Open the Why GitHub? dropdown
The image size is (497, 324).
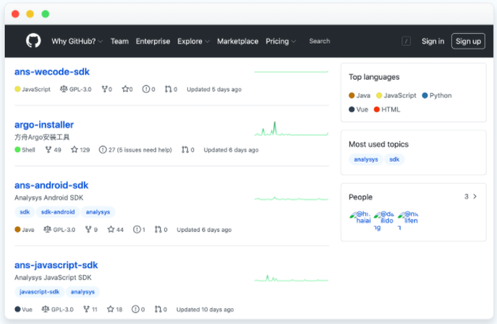tap(77, 41)
